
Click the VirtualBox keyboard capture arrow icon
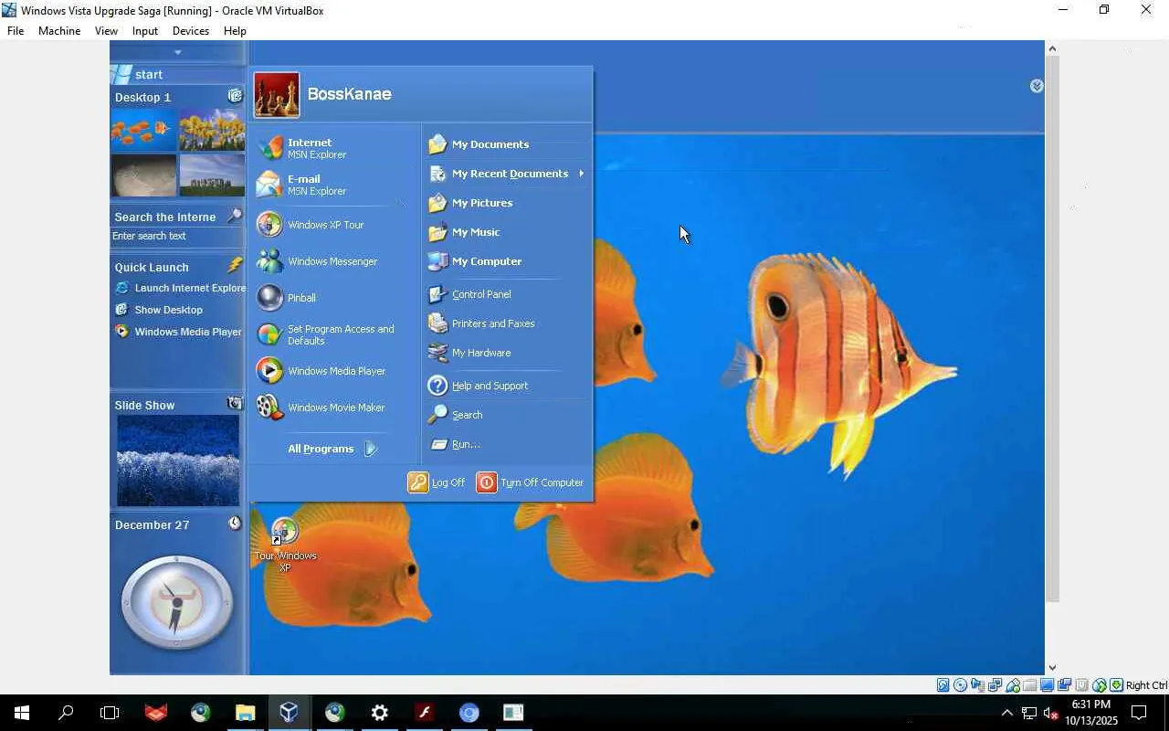click(1117, 685)
